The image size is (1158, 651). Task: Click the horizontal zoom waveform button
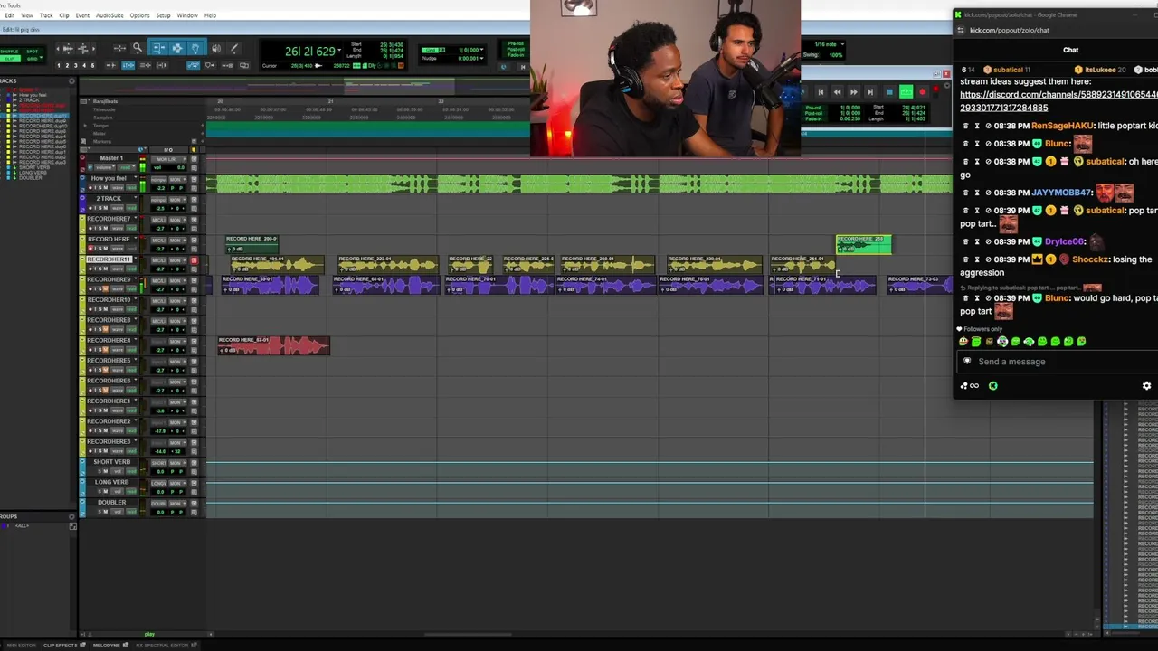[67, 48]
